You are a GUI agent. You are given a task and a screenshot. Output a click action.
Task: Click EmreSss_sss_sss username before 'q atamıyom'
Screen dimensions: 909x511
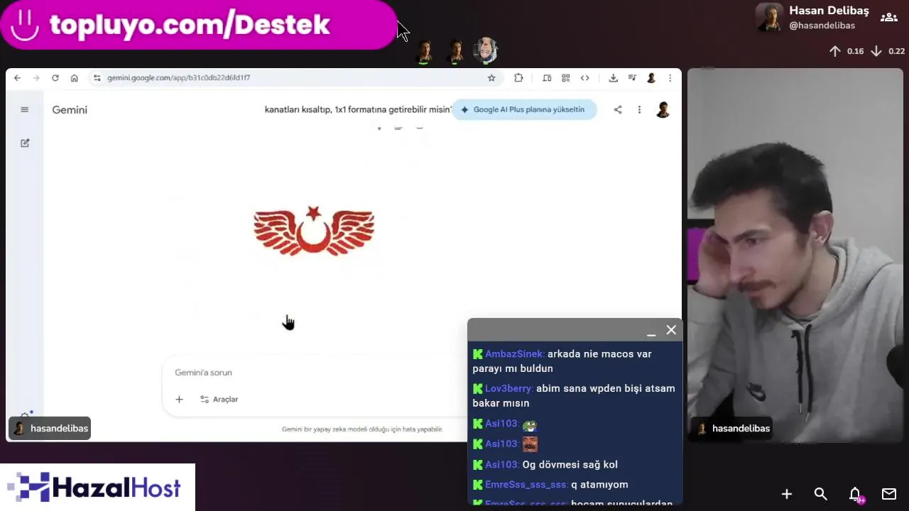coord(526,485)
